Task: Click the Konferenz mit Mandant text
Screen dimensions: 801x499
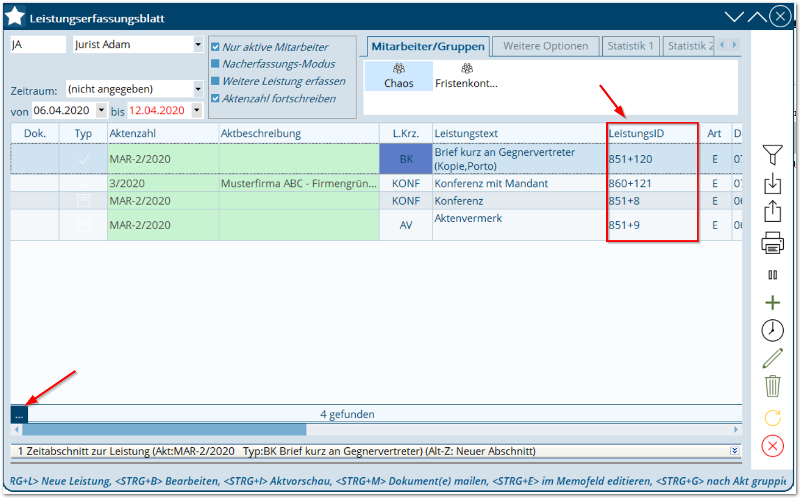Action: [491, 184]
